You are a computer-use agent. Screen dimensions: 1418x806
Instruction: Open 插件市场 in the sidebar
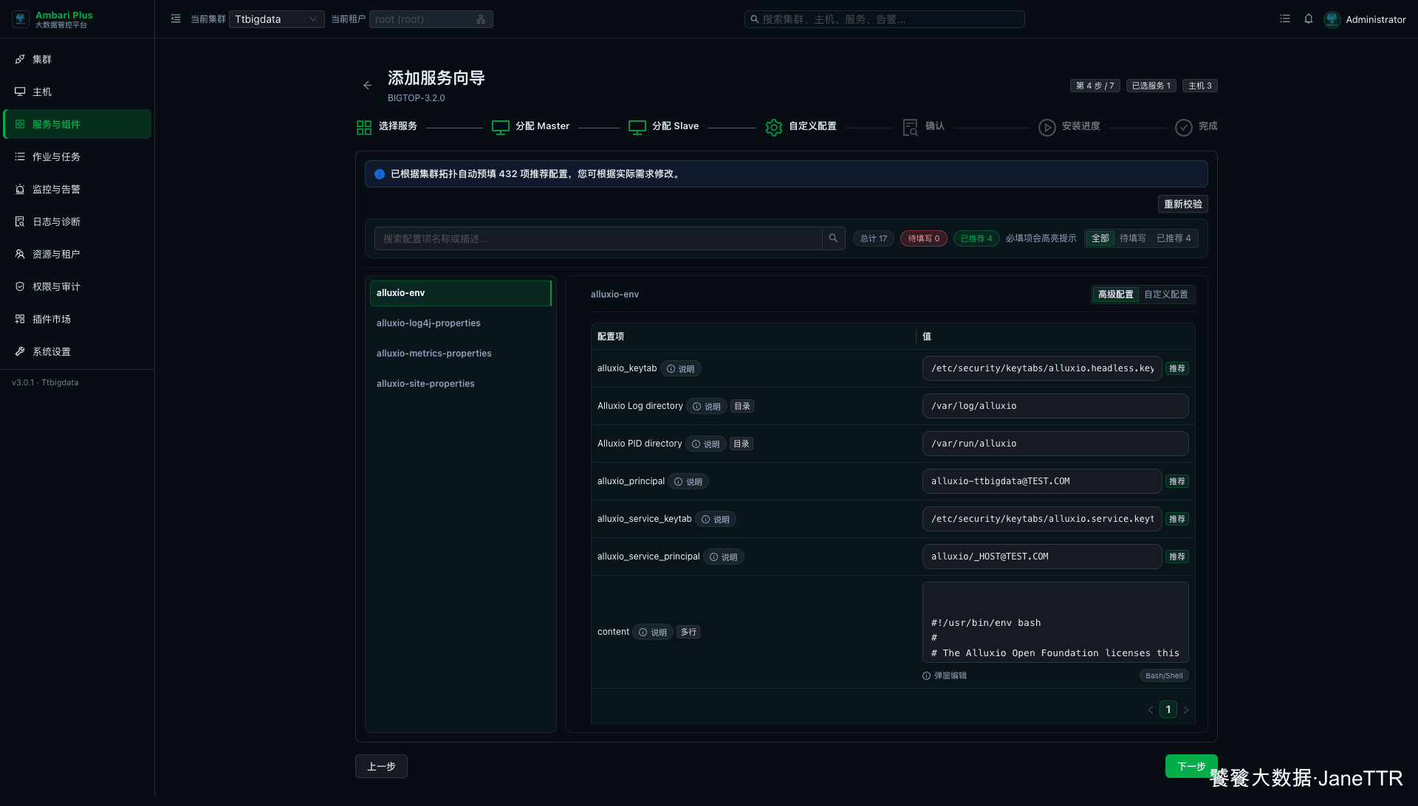pos(77,319)
